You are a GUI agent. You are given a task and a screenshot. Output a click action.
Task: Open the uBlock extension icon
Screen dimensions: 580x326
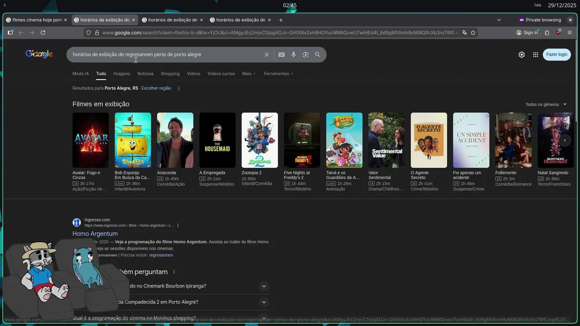click(558, 33)
